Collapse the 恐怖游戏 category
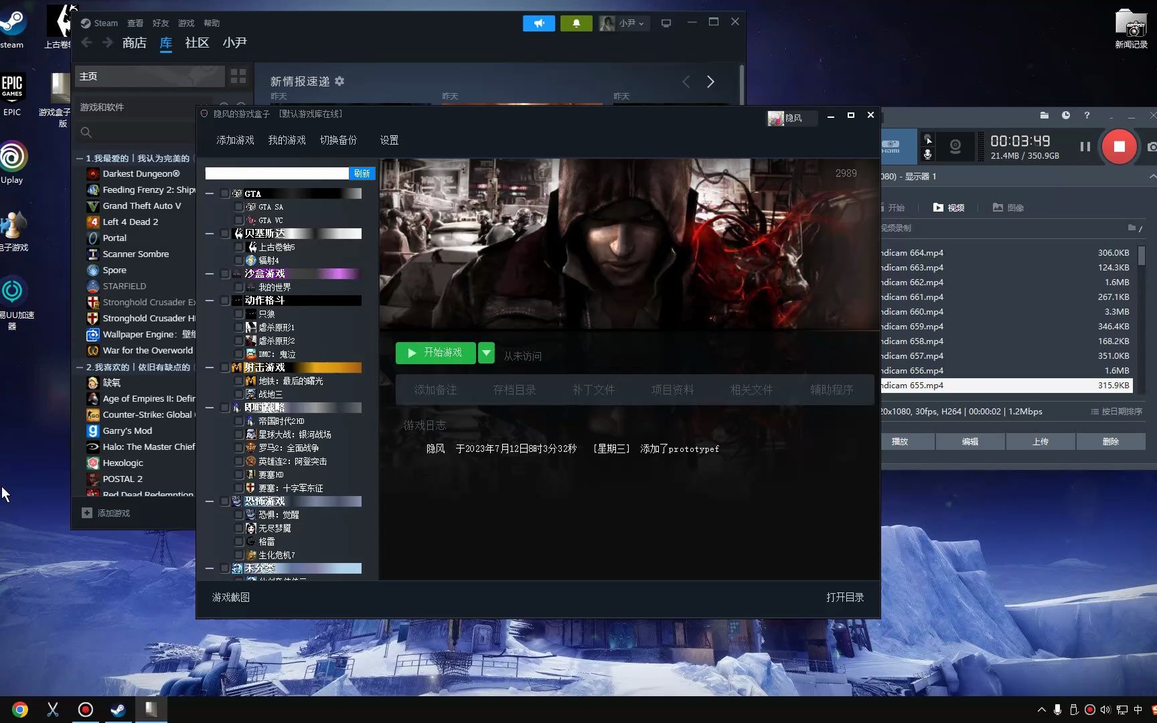This screenshot has width=1157, height=723. tap(210, 501)
